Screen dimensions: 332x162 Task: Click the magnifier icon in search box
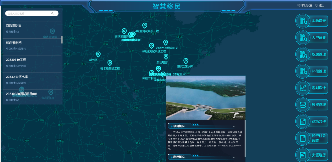[52, 13]
